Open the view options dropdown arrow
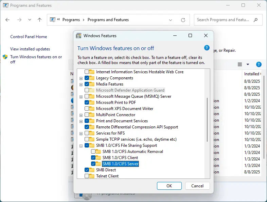This screenshot has width=267, height=202. click(x=248, y=64)
